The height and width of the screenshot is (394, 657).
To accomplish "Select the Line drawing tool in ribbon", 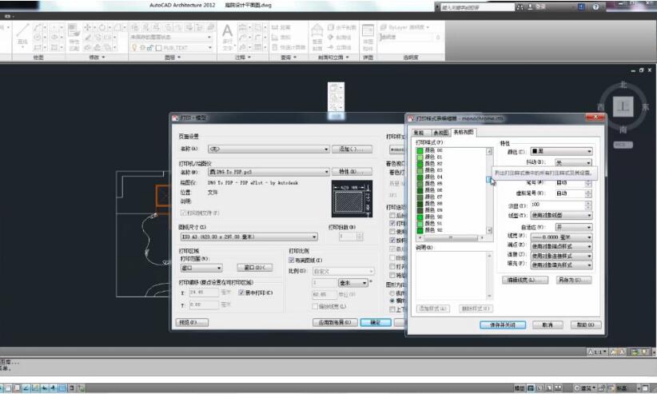I will point(23,34).
